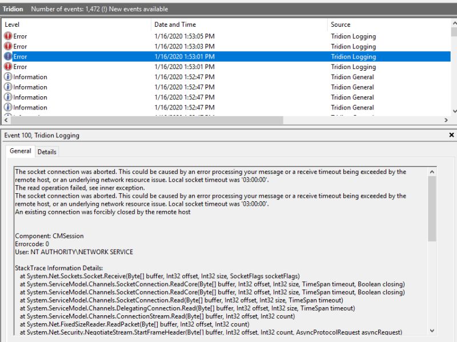This screenshot has width=457, height=342.
Task: Click the information icon beside the second 1:52:47 PM event
Action: (8, 87)
